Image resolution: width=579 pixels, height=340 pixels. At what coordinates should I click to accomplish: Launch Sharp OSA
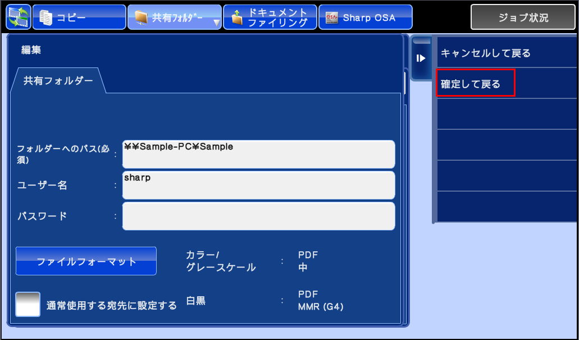point(365,17)
